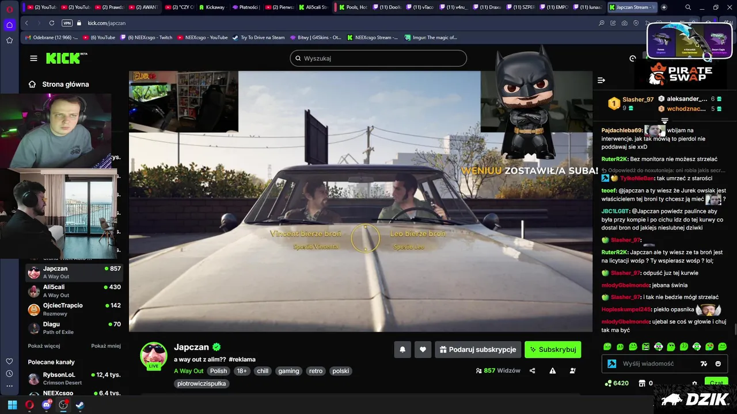
Task: Click Slasher_97 top gifter in leaderboard
Action: click(x=632, y=103)
